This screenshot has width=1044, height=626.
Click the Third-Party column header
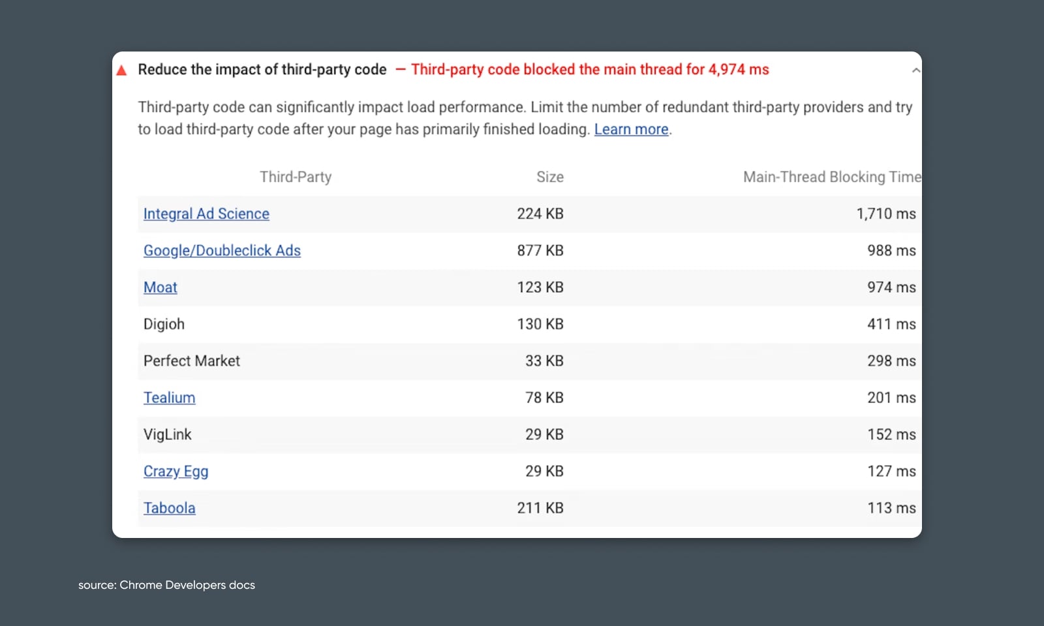[x=296, y=177]
